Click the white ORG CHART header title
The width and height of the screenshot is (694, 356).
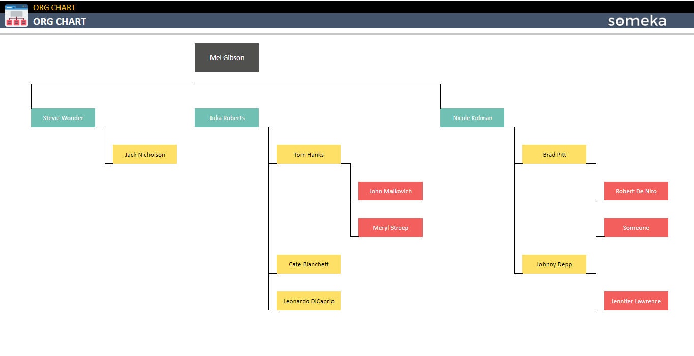(59, 21)
